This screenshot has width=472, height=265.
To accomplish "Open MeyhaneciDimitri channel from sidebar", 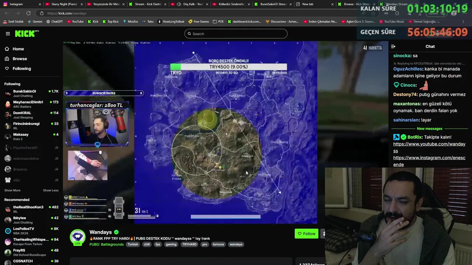I will [31, 104].
